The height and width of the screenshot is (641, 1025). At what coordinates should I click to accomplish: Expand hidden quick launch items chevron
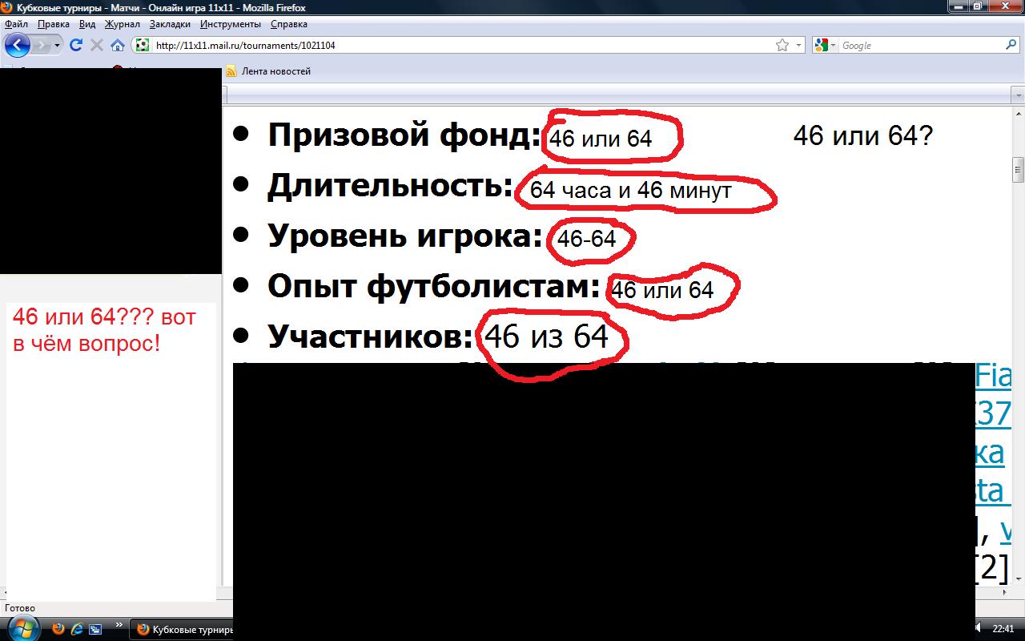pyautogui.click(x=119, y=625)
